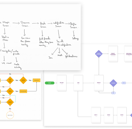Select the JOIN screen card
This screenshot has width=132, height=129.
click(x=78, y=83)
